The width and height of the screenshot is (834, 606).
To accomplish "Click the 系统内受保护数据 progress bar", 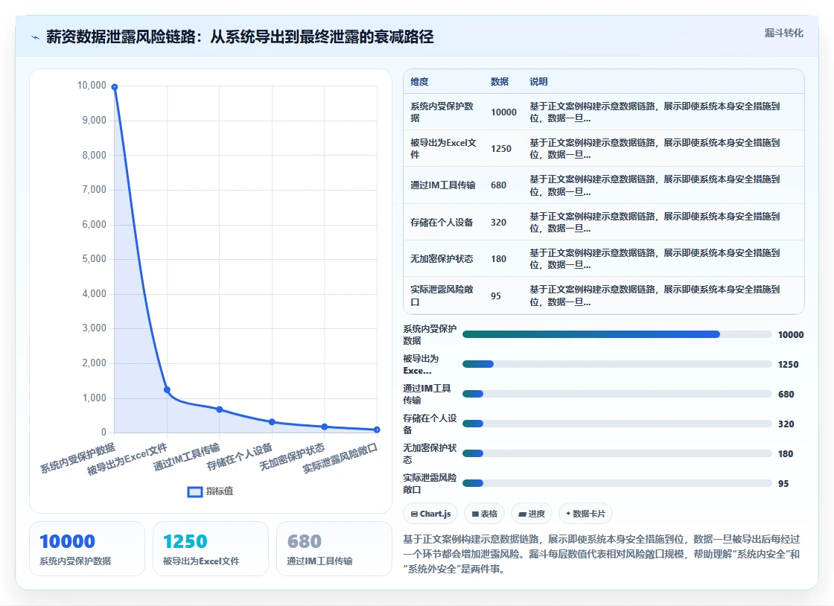I will pyautogui.click(x=617, y=334).
